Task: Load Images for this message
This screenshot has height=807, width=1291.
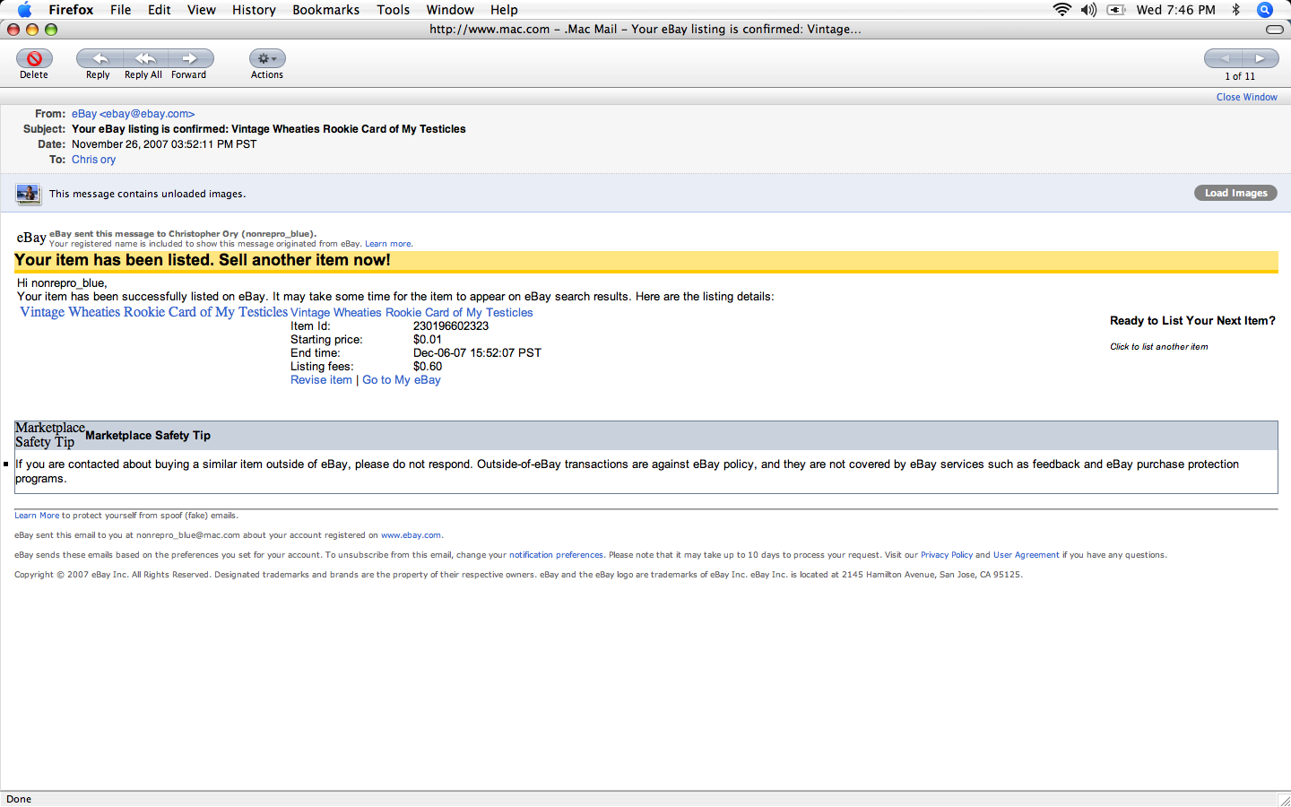Action: pyautogui.click(x=1235, y=193)
